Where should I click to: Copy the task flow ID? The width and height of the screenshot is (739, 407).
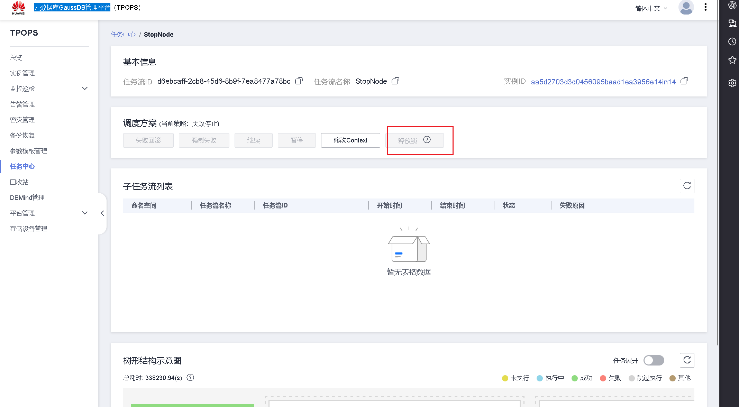click(299, 81)
